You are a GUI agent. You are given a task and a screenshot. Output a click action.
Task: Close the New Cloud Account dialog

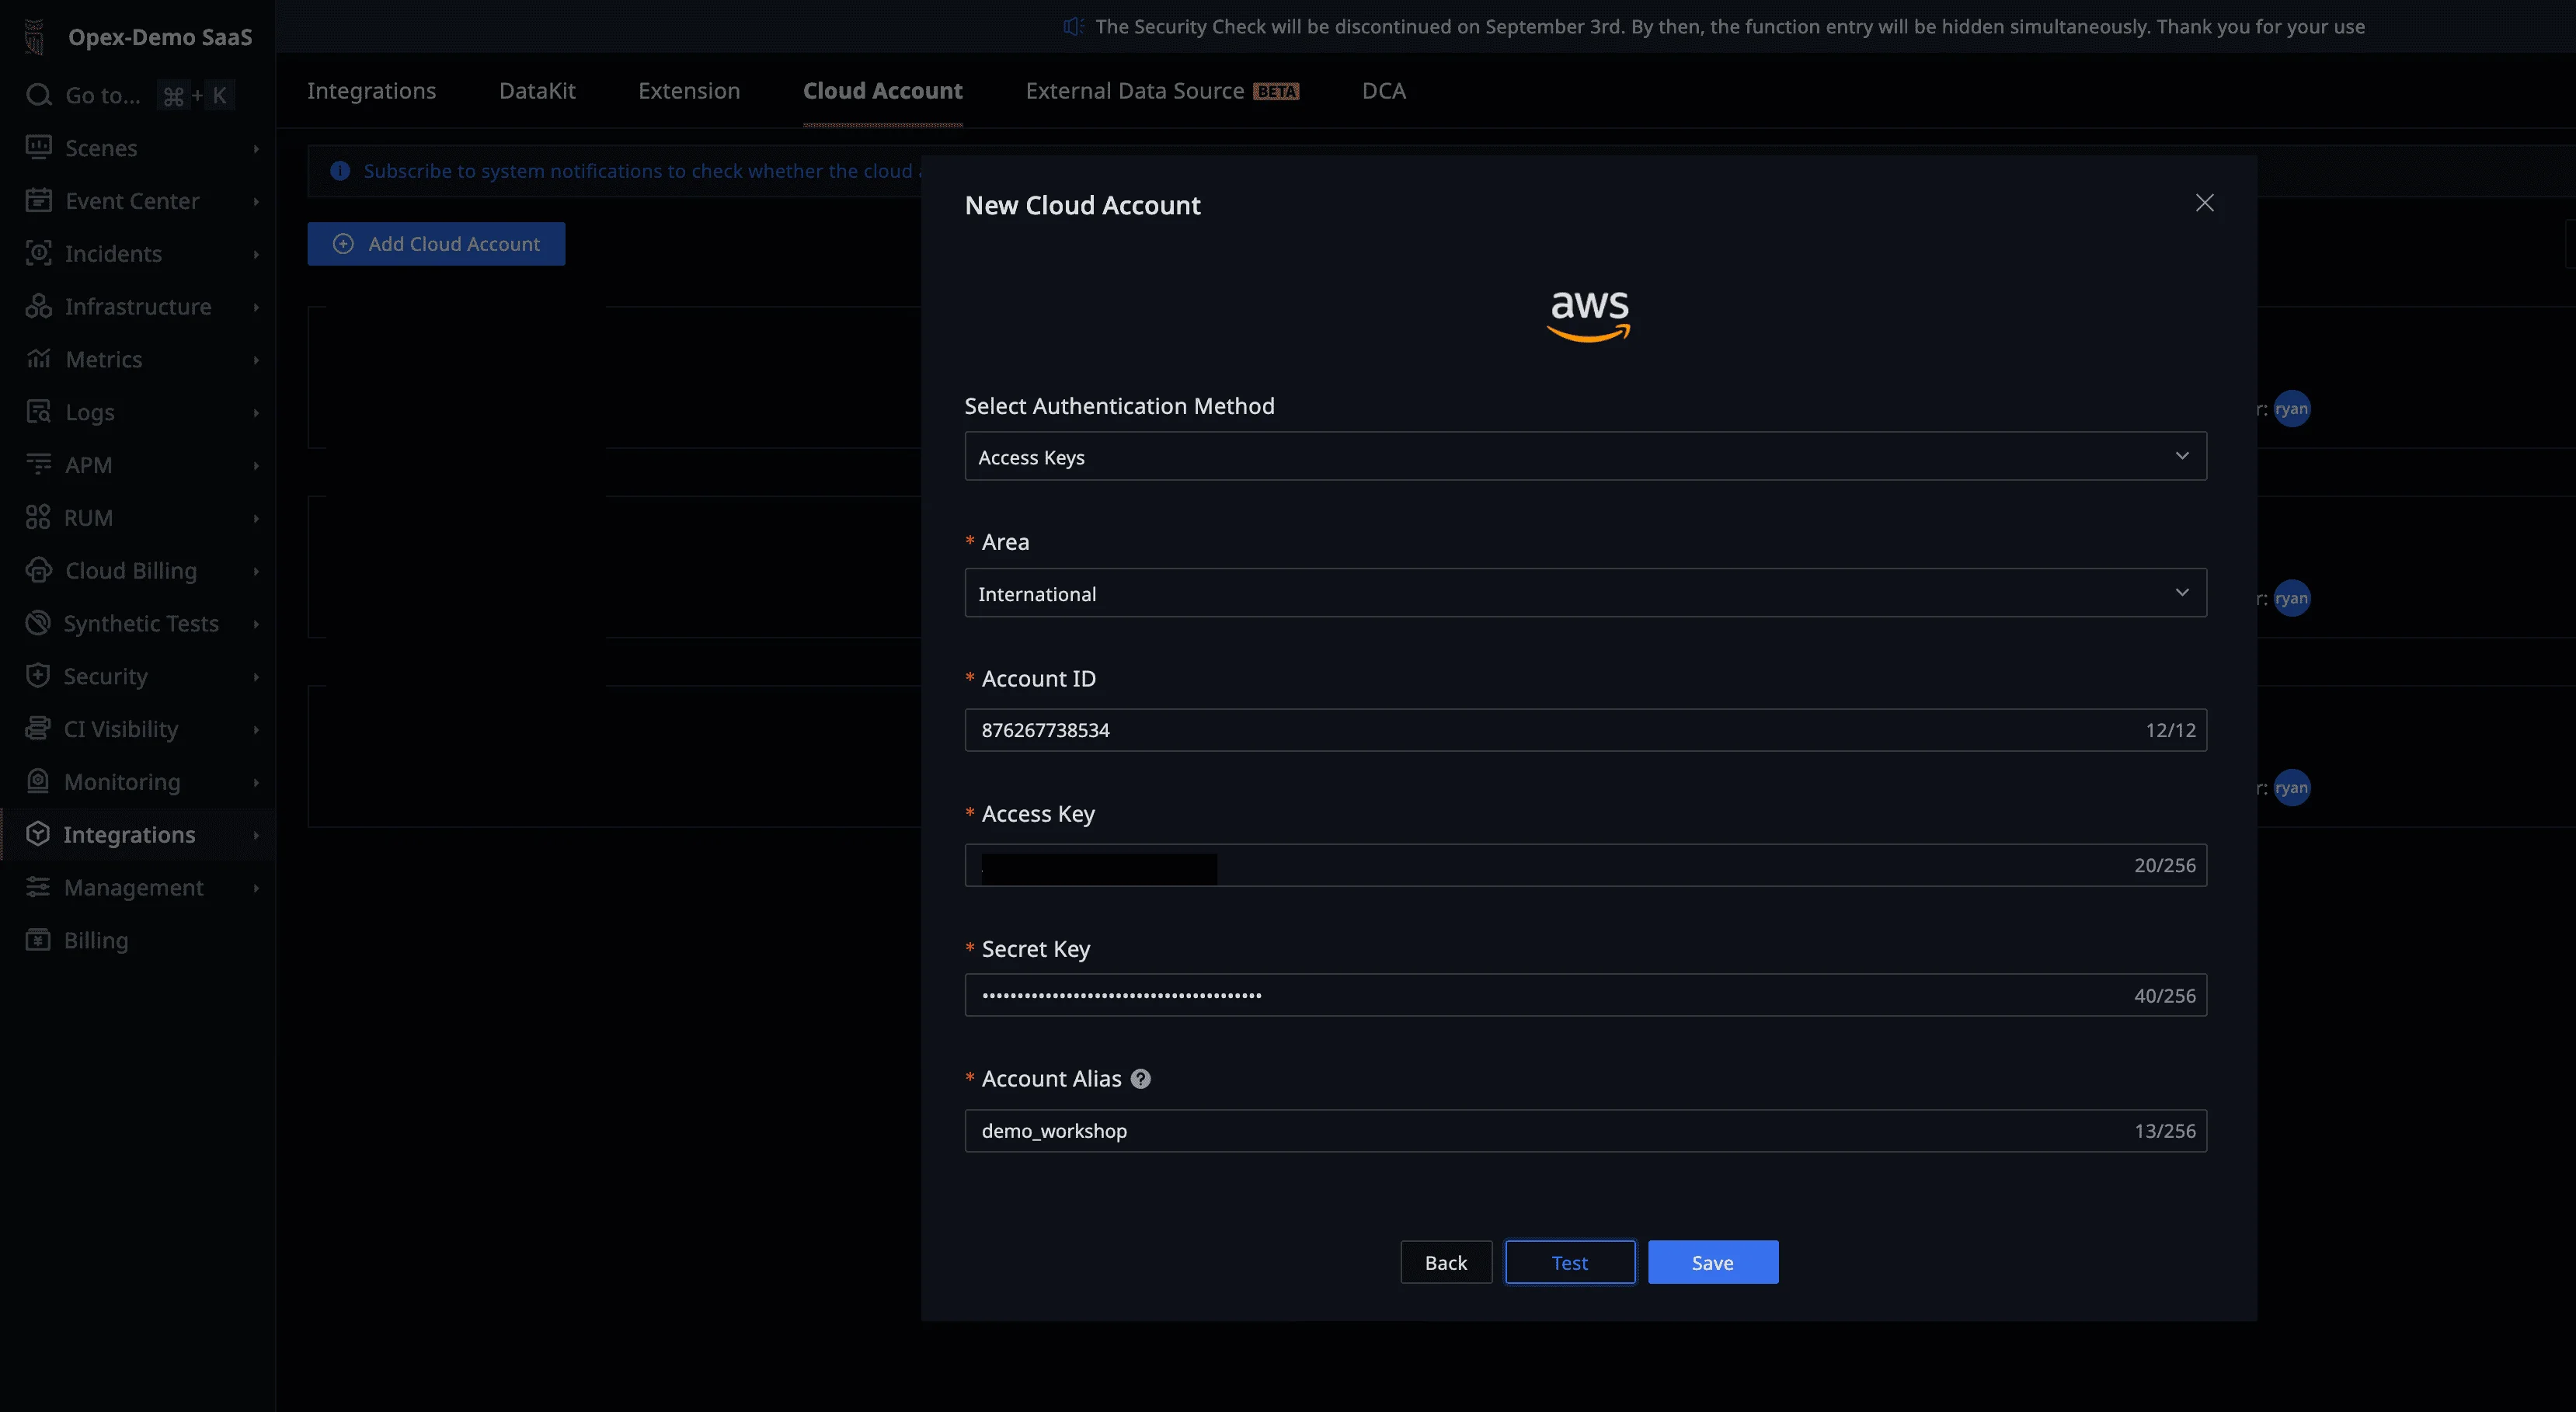coord(2204,203)
